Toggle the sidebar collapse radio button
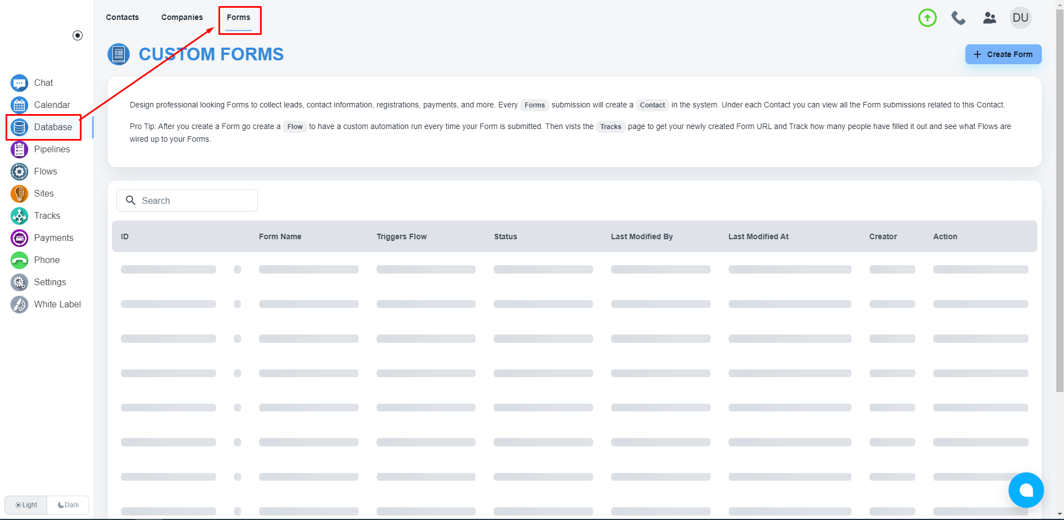Screen dimensions: 1064x520 tap(78, 35)
